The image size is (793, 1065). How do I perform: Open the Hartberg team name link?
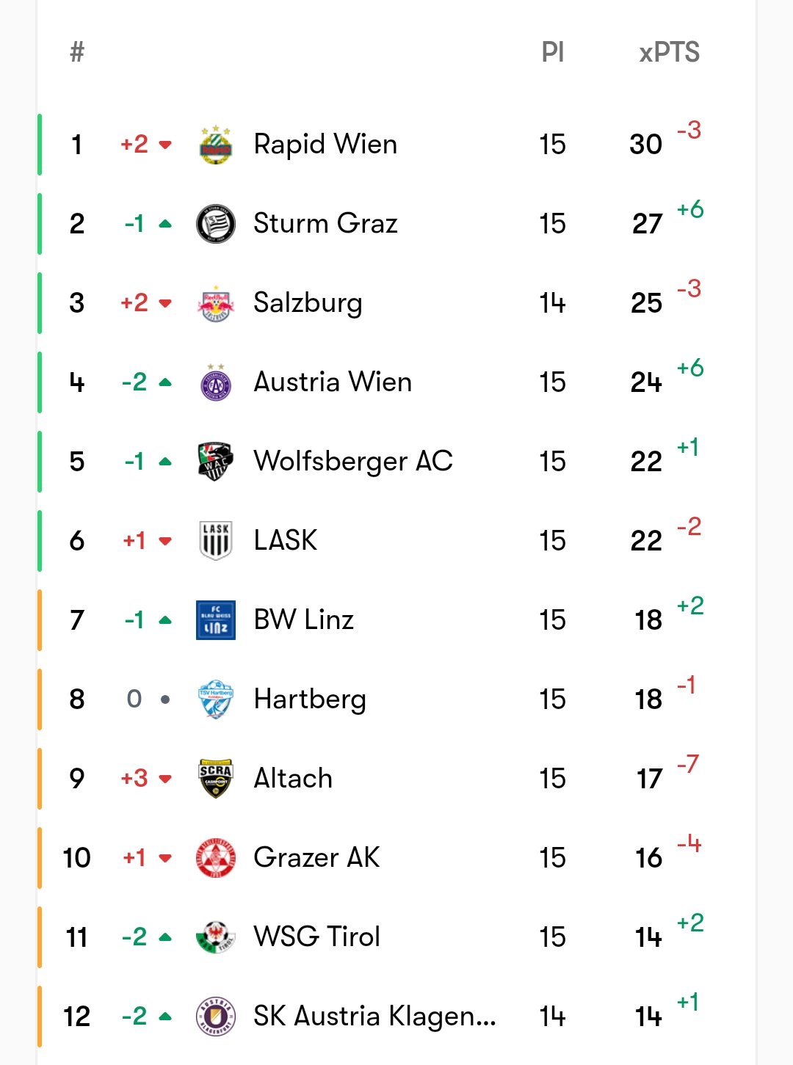pos(310,699)
